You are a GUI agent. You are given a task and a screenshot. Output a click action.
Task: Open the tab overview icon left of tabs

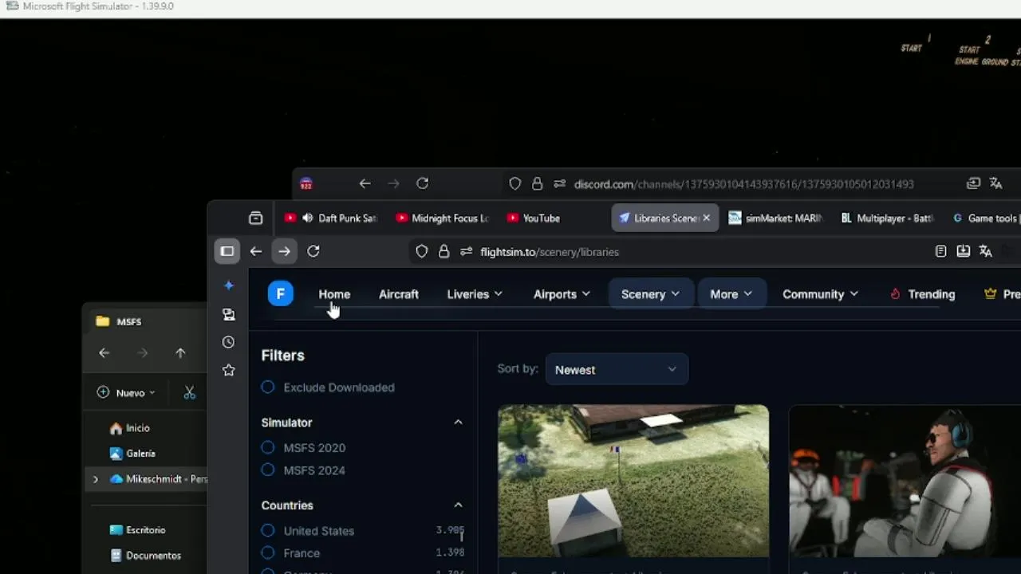[x=255, y=218]
